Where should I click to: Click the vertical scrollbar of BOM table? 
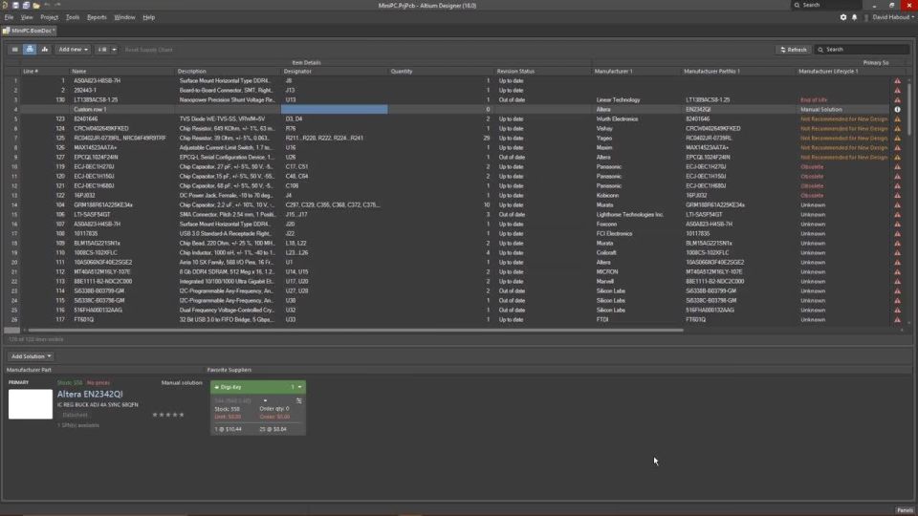909,109
